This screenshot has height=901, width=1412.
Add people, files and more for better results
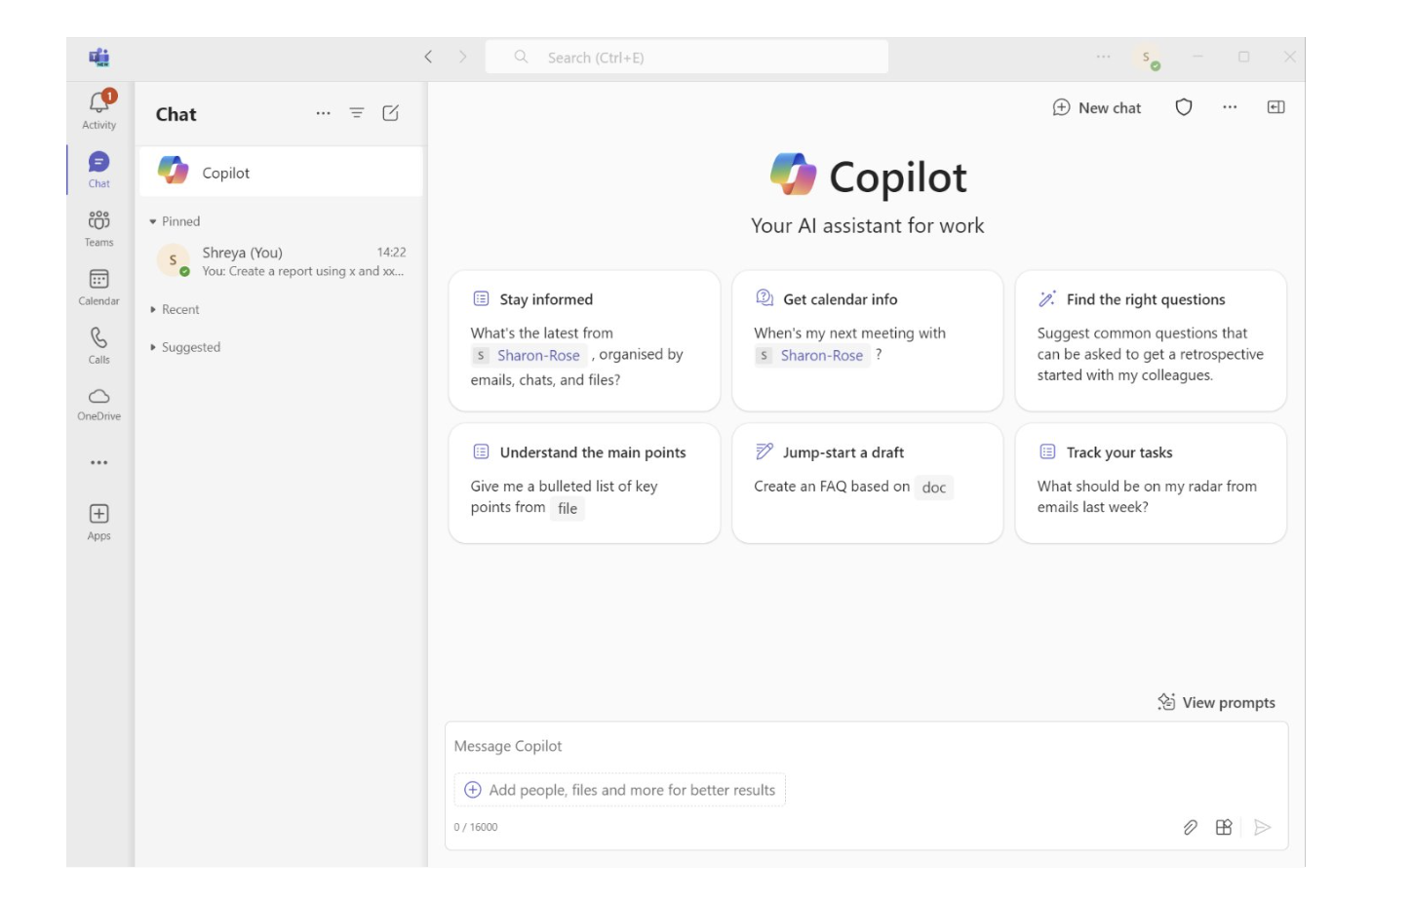pyautogui.click(x=619, y=790)
